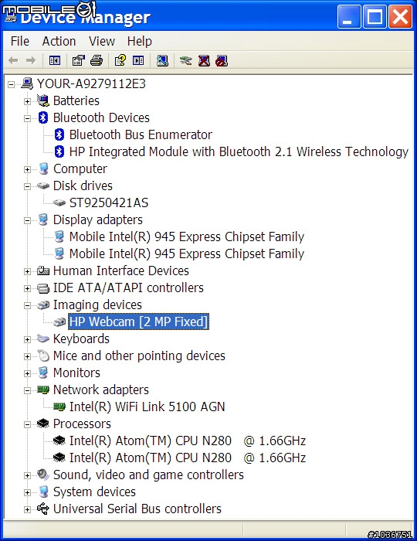Viewport: 417px width, 541px height.
Task: Click the IDE ATA/ATAPI controllers label
Action: pos(128,288)
